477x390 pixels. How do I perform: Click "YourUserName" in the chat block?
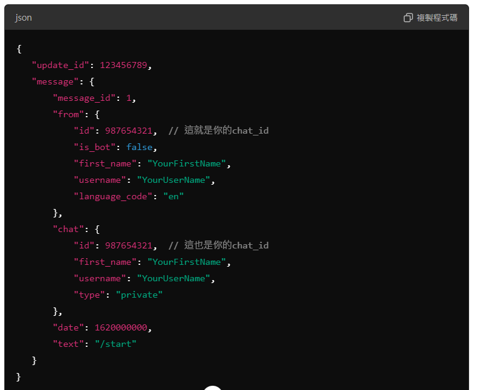[x=173, y=278]
